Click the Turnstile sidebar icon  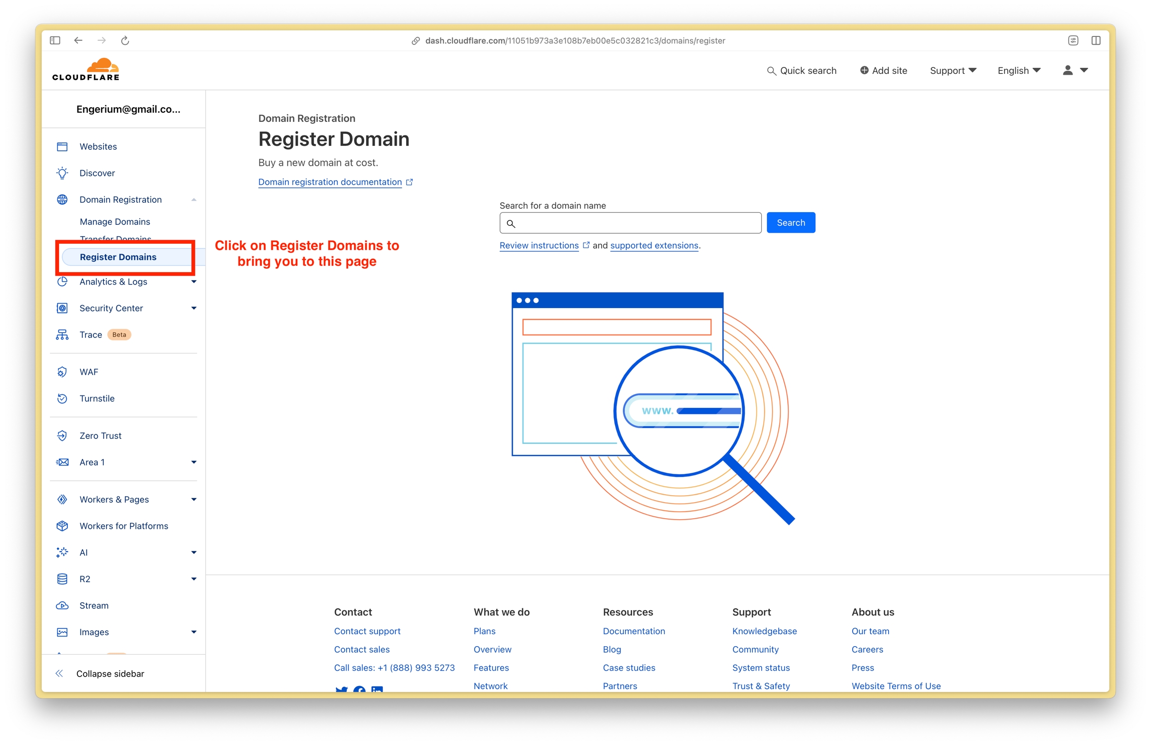point(62,398)
